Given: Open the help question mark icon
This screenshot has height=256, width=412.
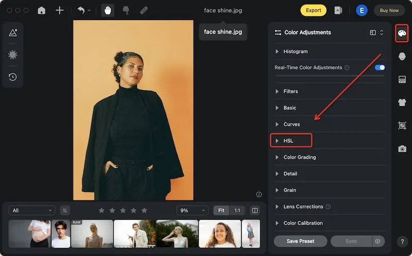Looking at the screenshot, I should 402,242.
